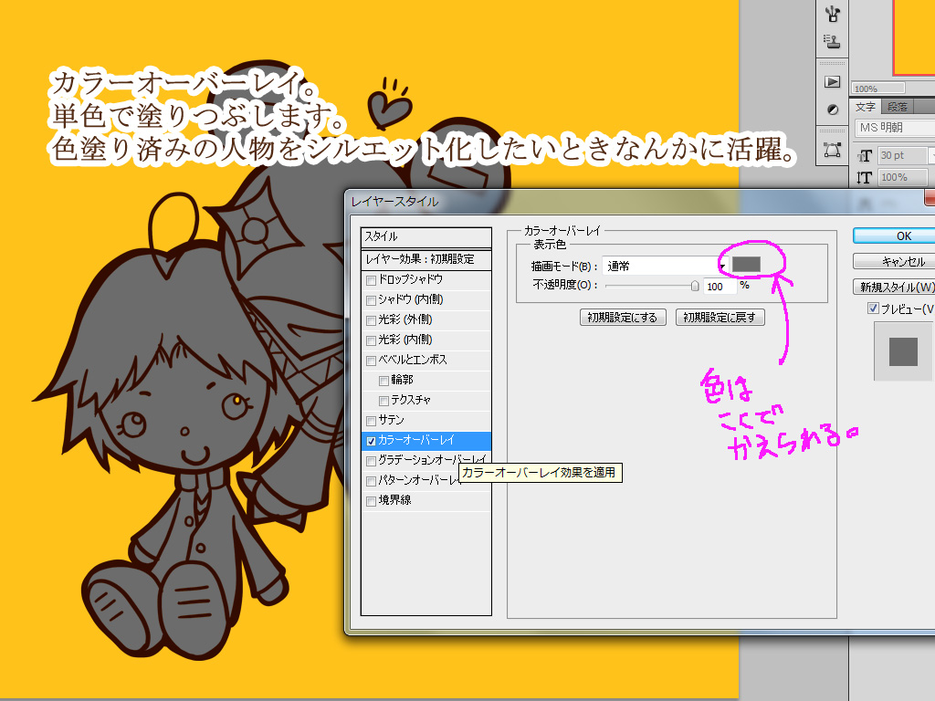Viewport: 935px width, 701px height.
Task: Switch to the 段落 tab
Action: 897,107
